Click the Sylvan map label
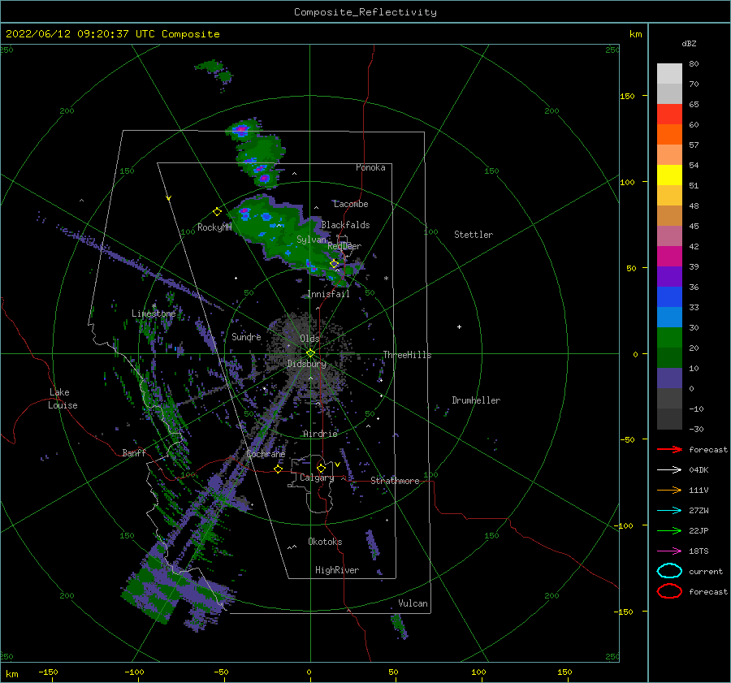731x683 pixels. click(311, 240)
